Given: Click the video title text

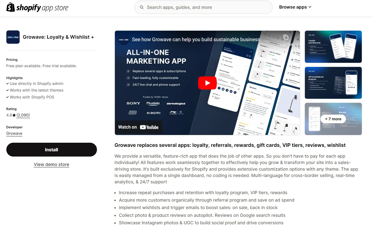Looking at the screenshot, I should coord(196,40).
